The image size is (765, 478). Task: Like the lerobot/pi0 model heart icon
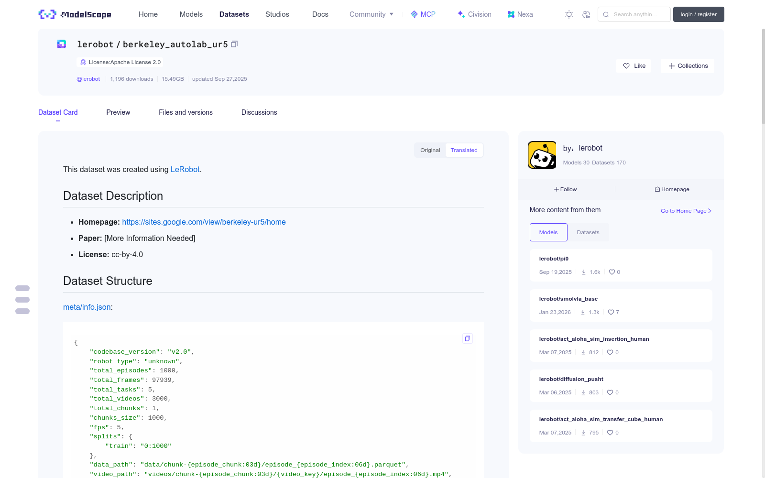pos(612,272)
